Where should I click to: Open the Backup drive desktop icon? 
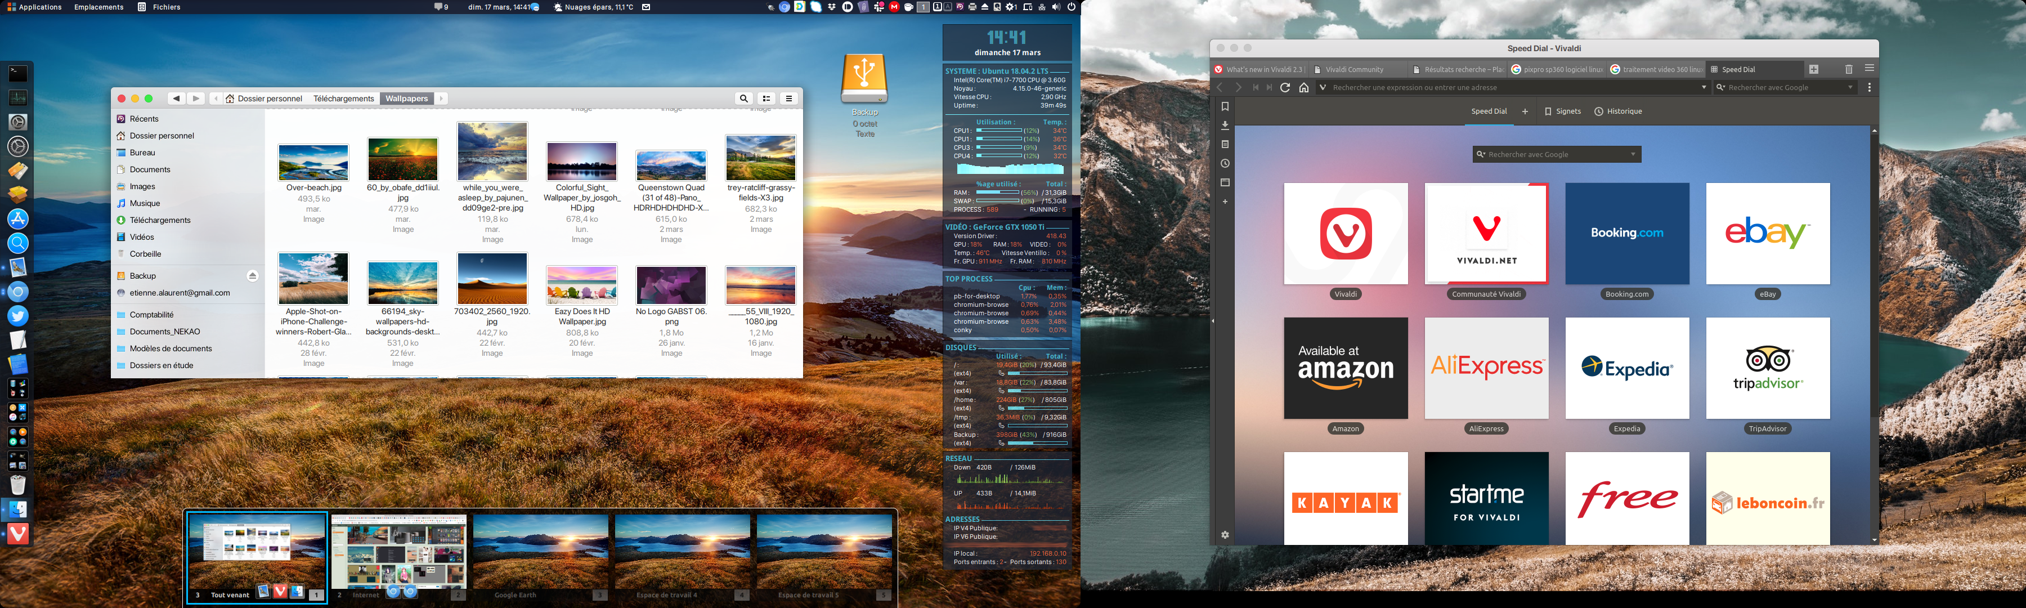tap(864, 79)
